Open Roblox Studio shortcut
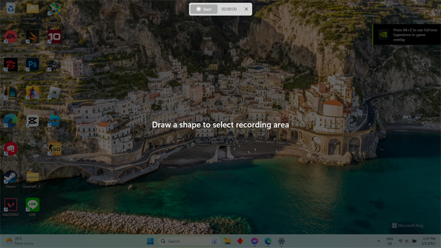The height and width of the screenshot is (248, 441). [54, 125]
